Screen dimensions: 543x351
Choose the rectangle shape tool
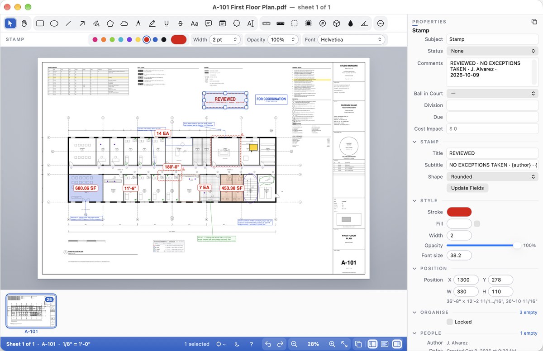[40, 24]
